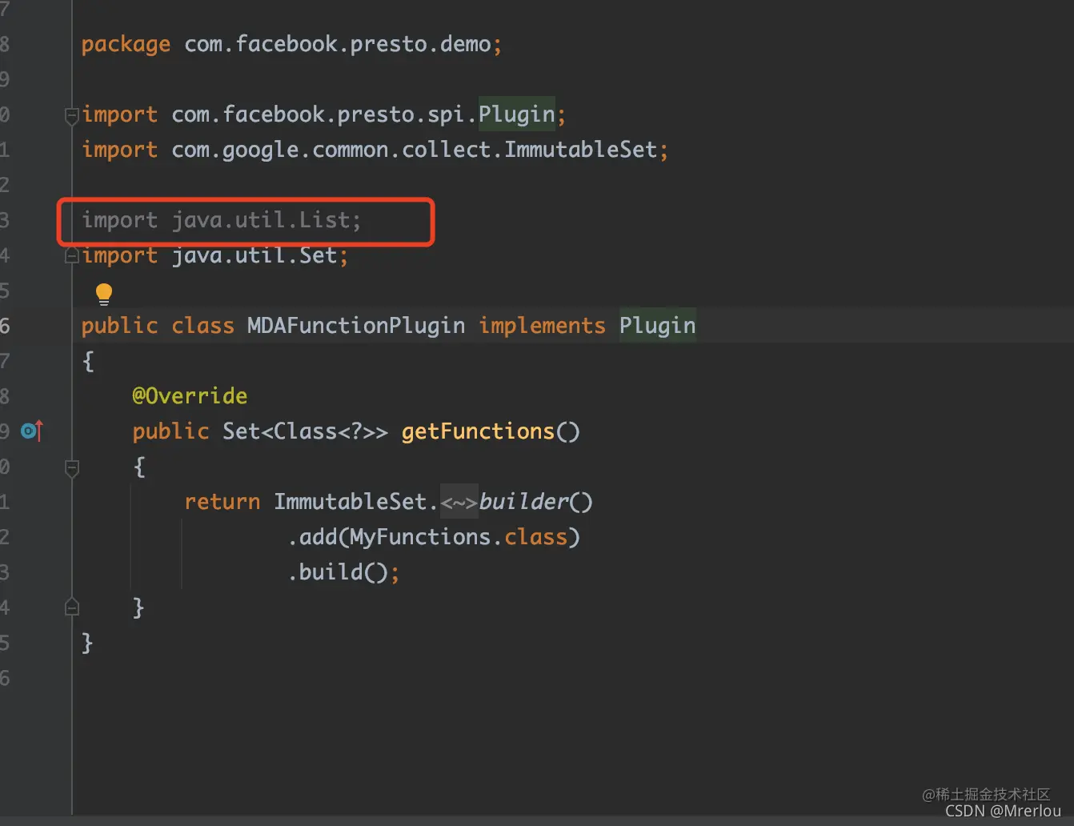The width and height of the screenshot is (1074, 826).
Task: Collapse the imports block fold marker
Action: point(71,116)
